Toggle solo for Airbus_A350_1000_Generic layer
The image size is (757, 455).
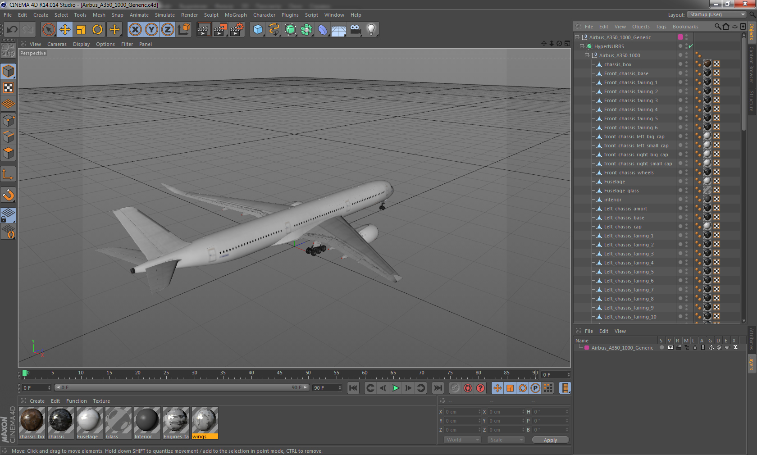[x=661, y=347]
